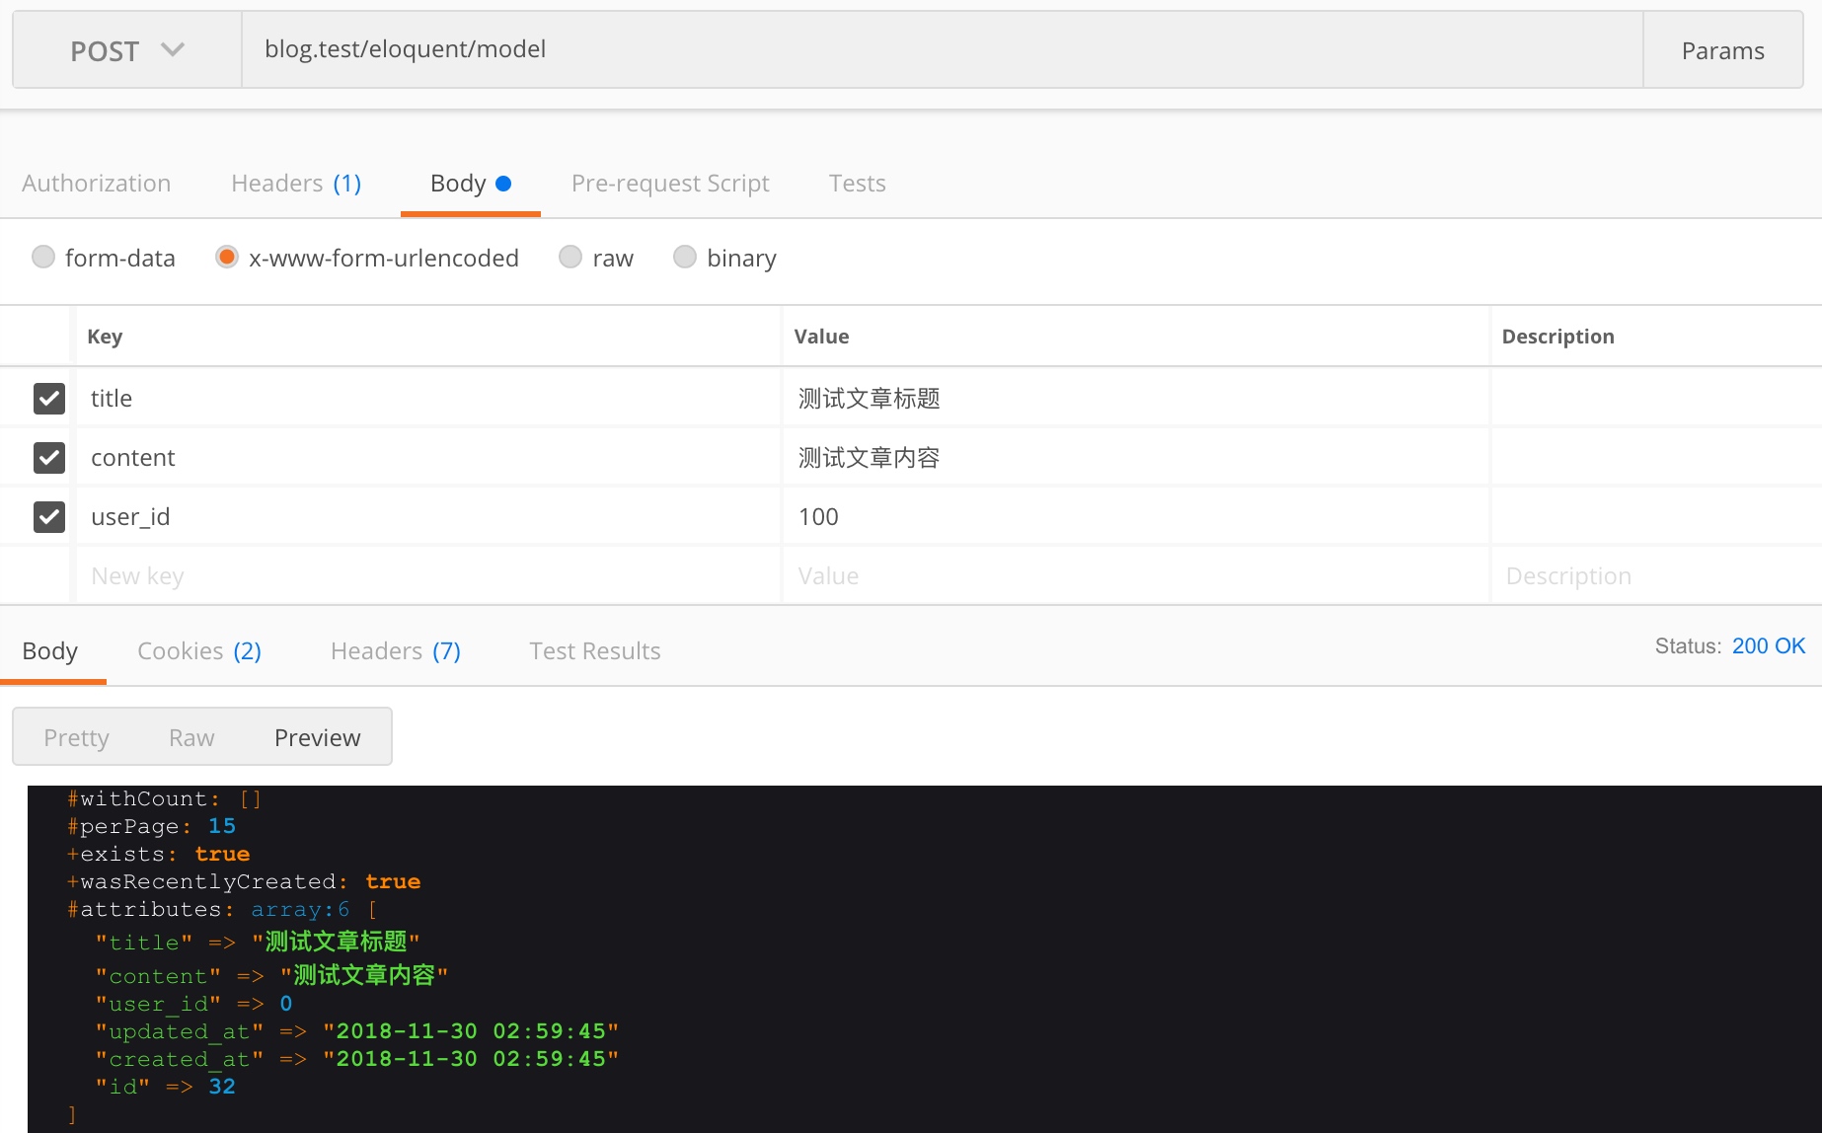
Task: Switch response view to Raw
Action: pos(191,737)
